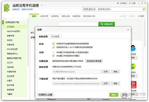Click the Wandoujia Android logo icon
This screenshot has width=149, height=102.
click(x=7, y=8)
